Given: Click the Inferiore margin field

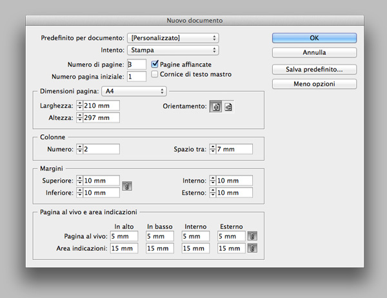Looking at the screenshot, I should coord(101,193).
